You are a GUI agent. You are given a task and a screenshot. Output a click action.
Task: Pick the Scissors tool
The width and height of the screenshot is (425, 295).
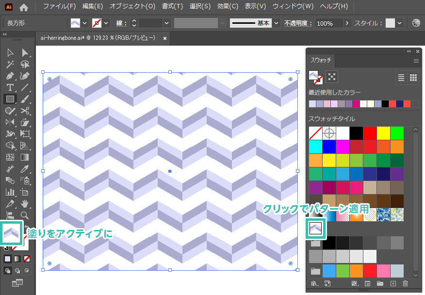(25, 111)
